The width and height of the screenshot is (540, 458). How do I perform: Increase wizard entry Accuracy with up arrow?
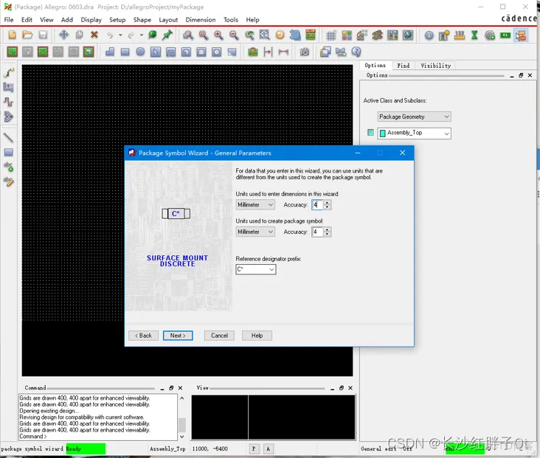pos(327,203)
